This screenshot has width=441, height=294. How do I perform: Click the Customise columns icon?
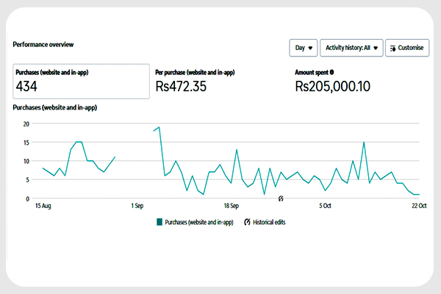coord(393,48)
